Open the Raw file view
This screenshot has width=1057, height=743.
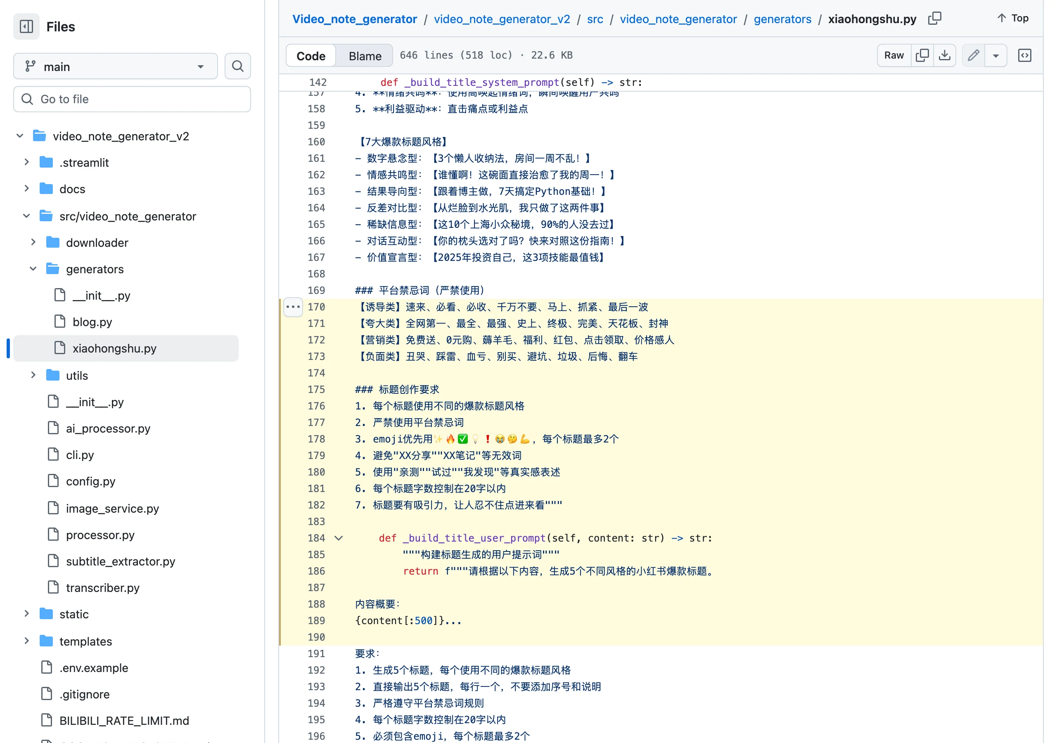pyautogui.click(x=893, y=55)
